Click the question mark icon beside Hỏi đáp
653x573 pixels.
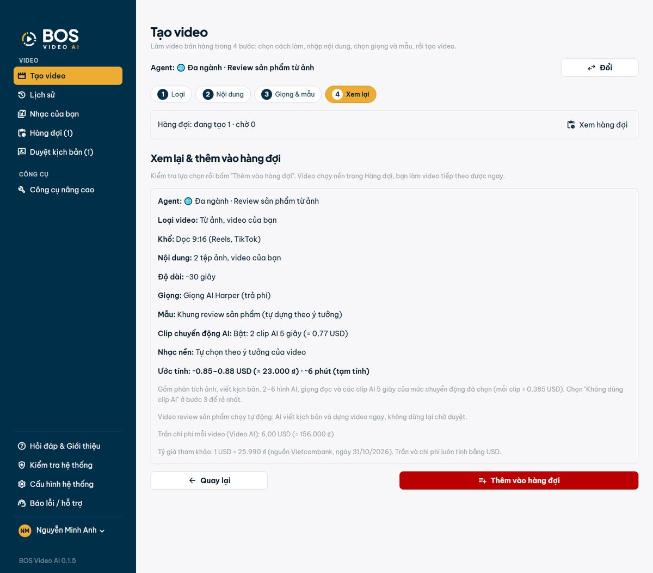[x=22, y=446]
